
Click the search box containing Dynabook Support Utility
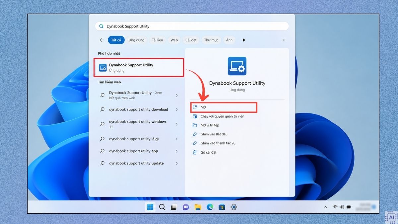point(192,26)
